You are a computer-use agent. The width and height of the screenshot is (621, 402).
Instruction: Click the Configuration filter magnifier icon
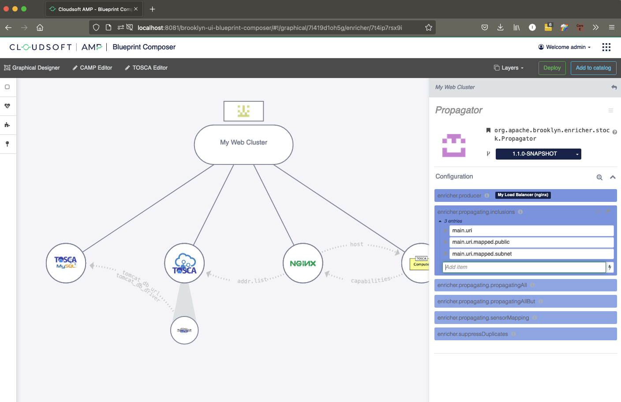click(x=599, y=177)
